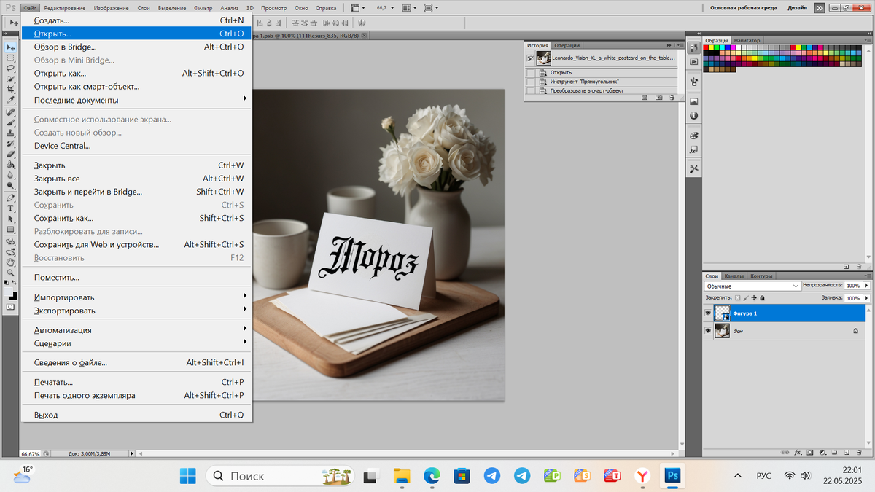This screenshot has width=875, height=492.
Task: Click the Основная рабочая среда workspace button
Action: coord(742,7)
